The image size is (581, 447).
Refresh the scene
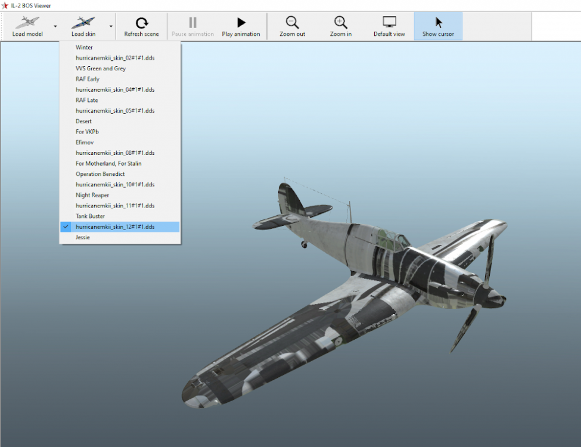point(141,26)
